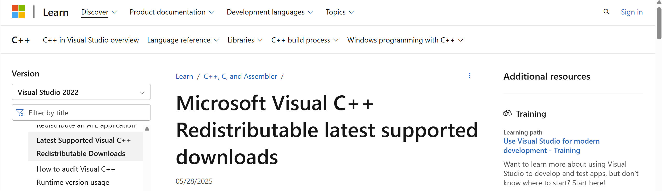
Task: Expand the Discover menu
Action: click(99, 12)
